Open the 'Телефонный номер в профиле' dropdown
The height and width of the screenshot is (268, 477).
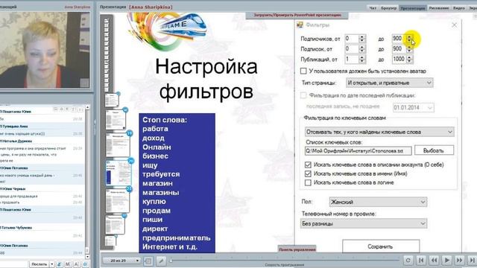[364, 223]
